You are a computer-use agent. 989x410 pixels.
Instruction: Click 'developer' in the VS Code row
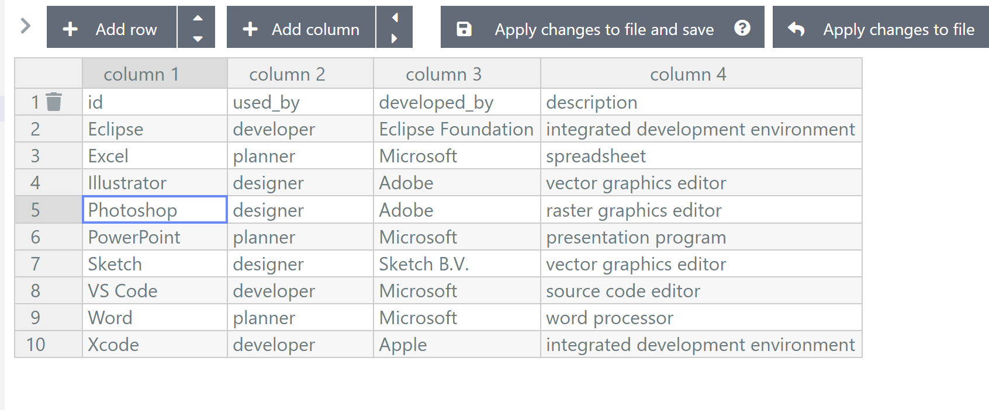pyautogui.click(x=300, y=291)
